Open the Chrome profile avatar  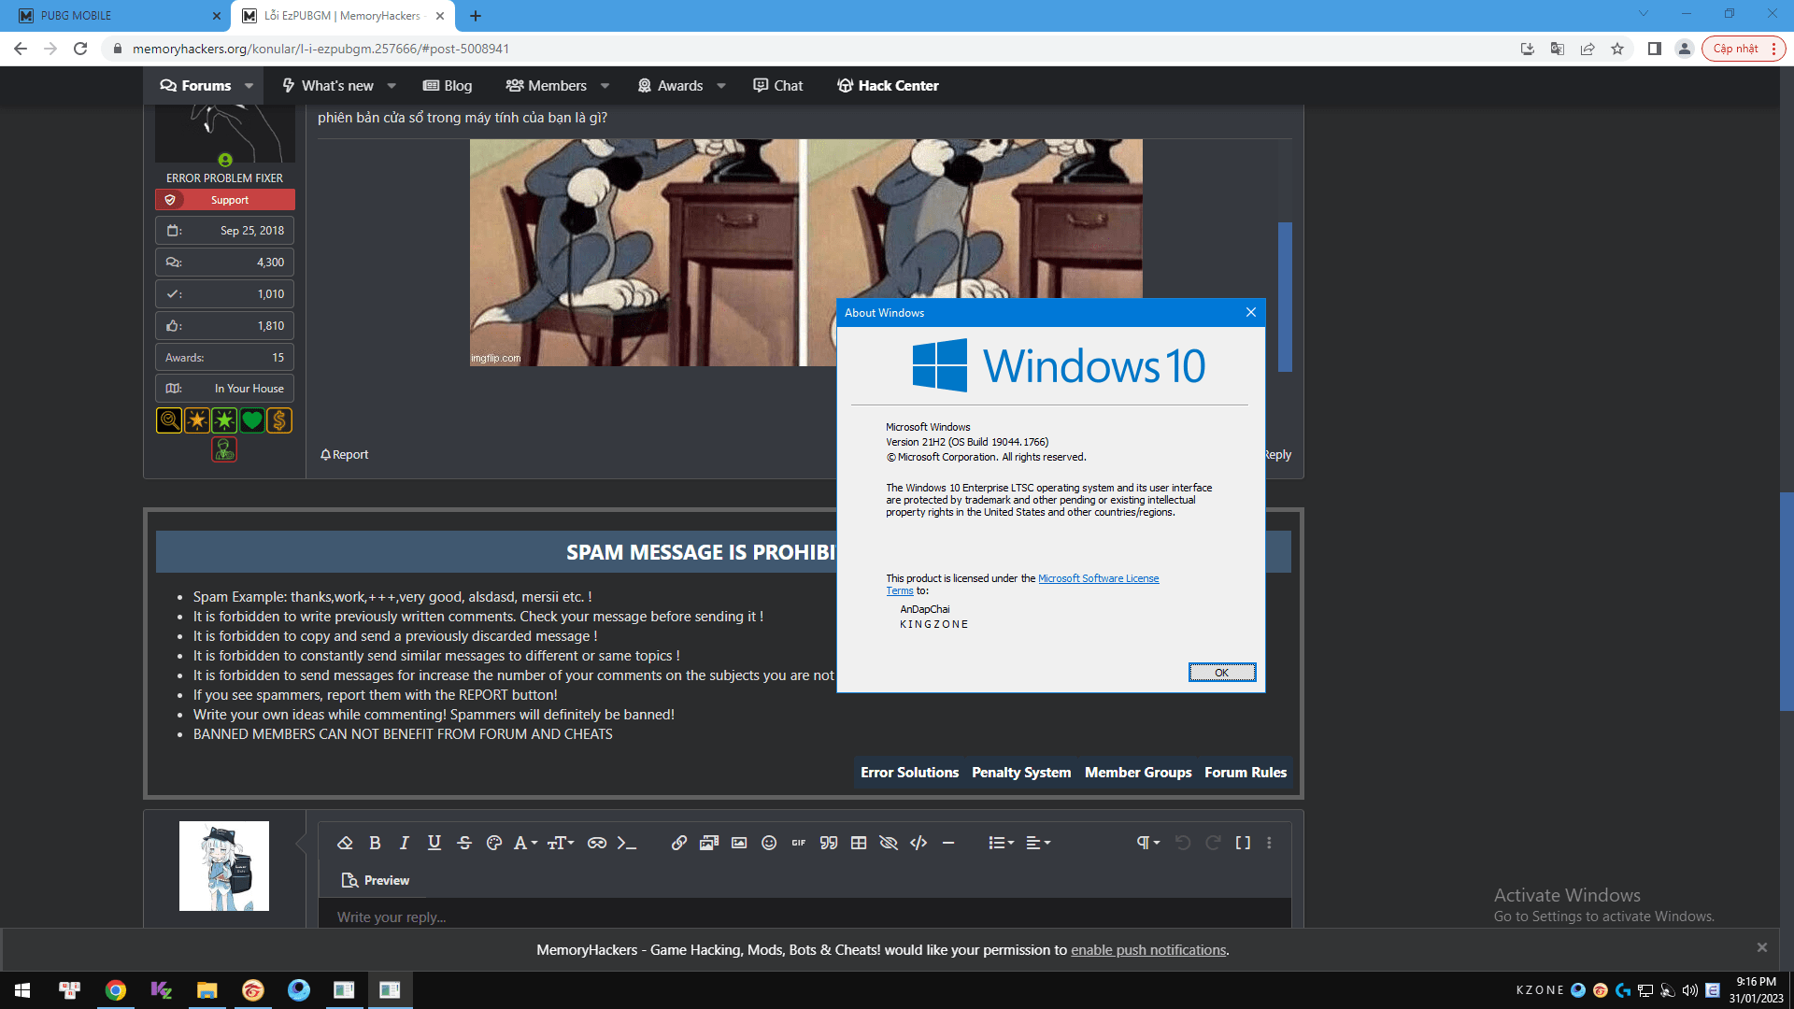coord(1684,49)
